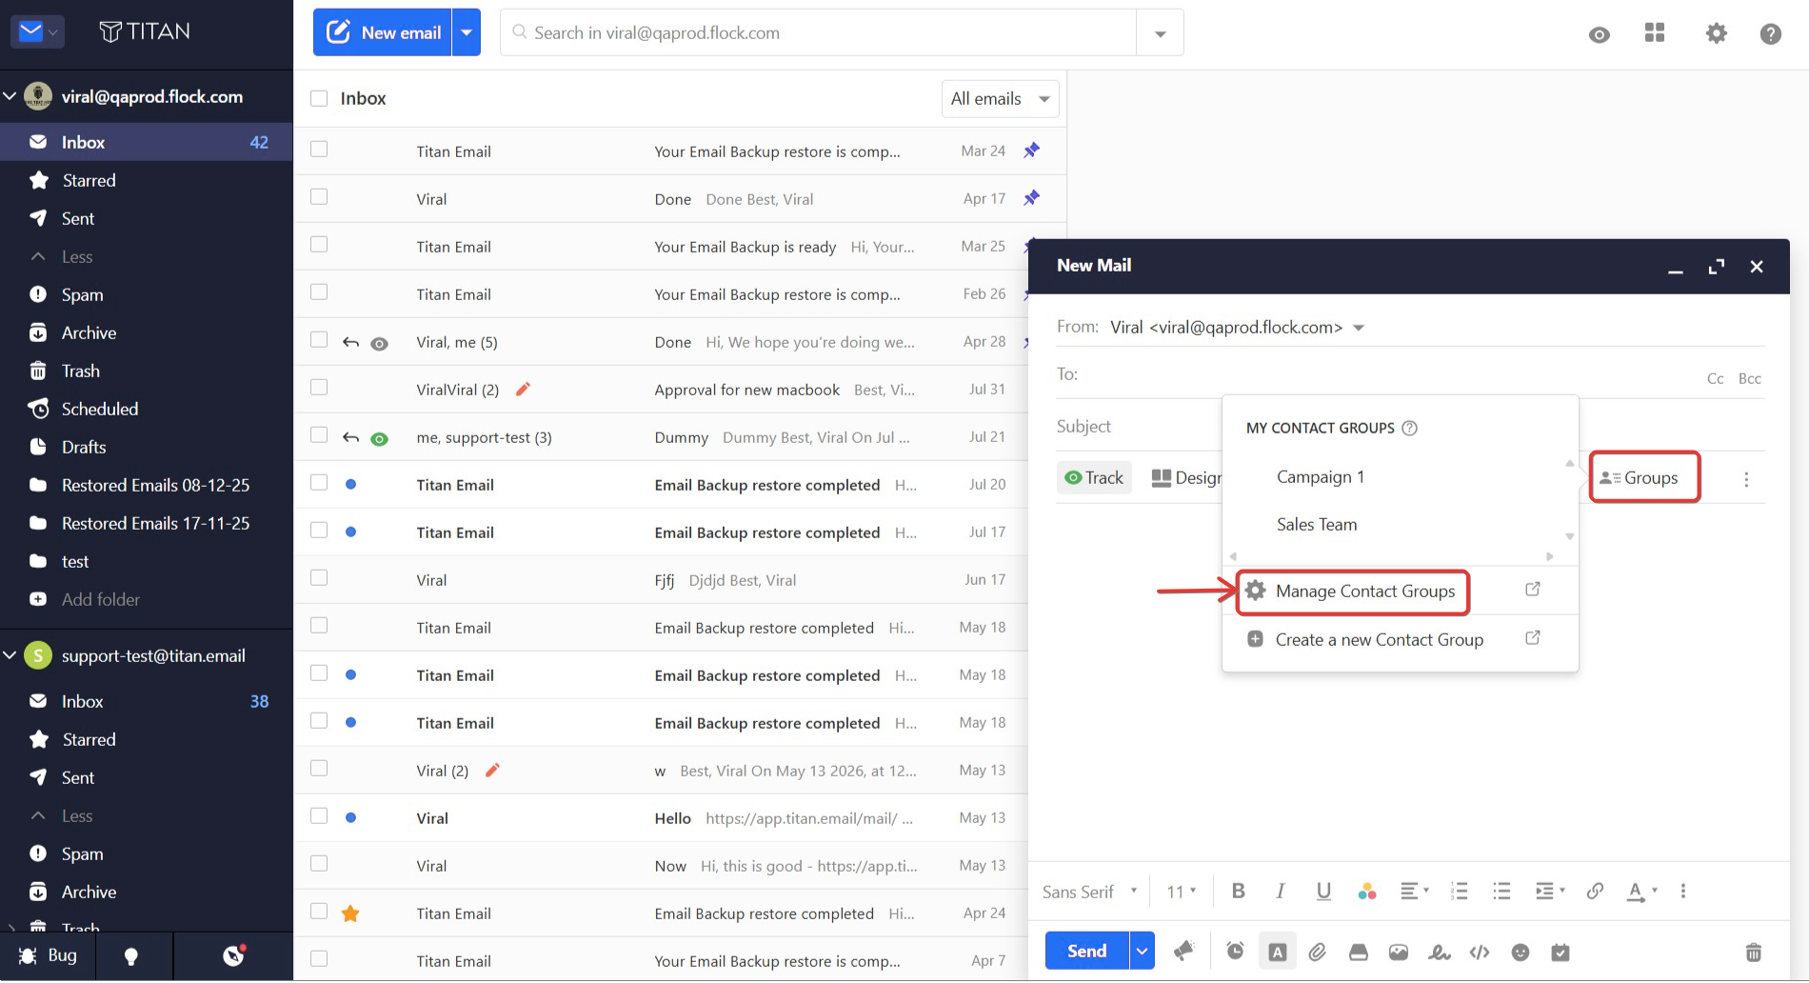Open the All emails filter dropdown
Viewport: 1809px width, 983px height.
1000,98
